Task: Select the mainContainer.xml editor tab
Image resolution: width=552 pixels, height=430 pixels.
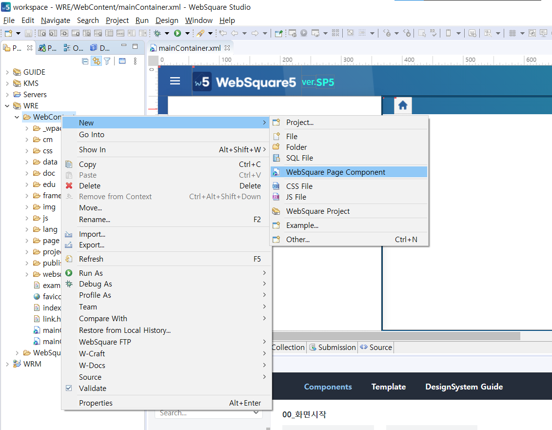Action: click(x=189, y=48)
